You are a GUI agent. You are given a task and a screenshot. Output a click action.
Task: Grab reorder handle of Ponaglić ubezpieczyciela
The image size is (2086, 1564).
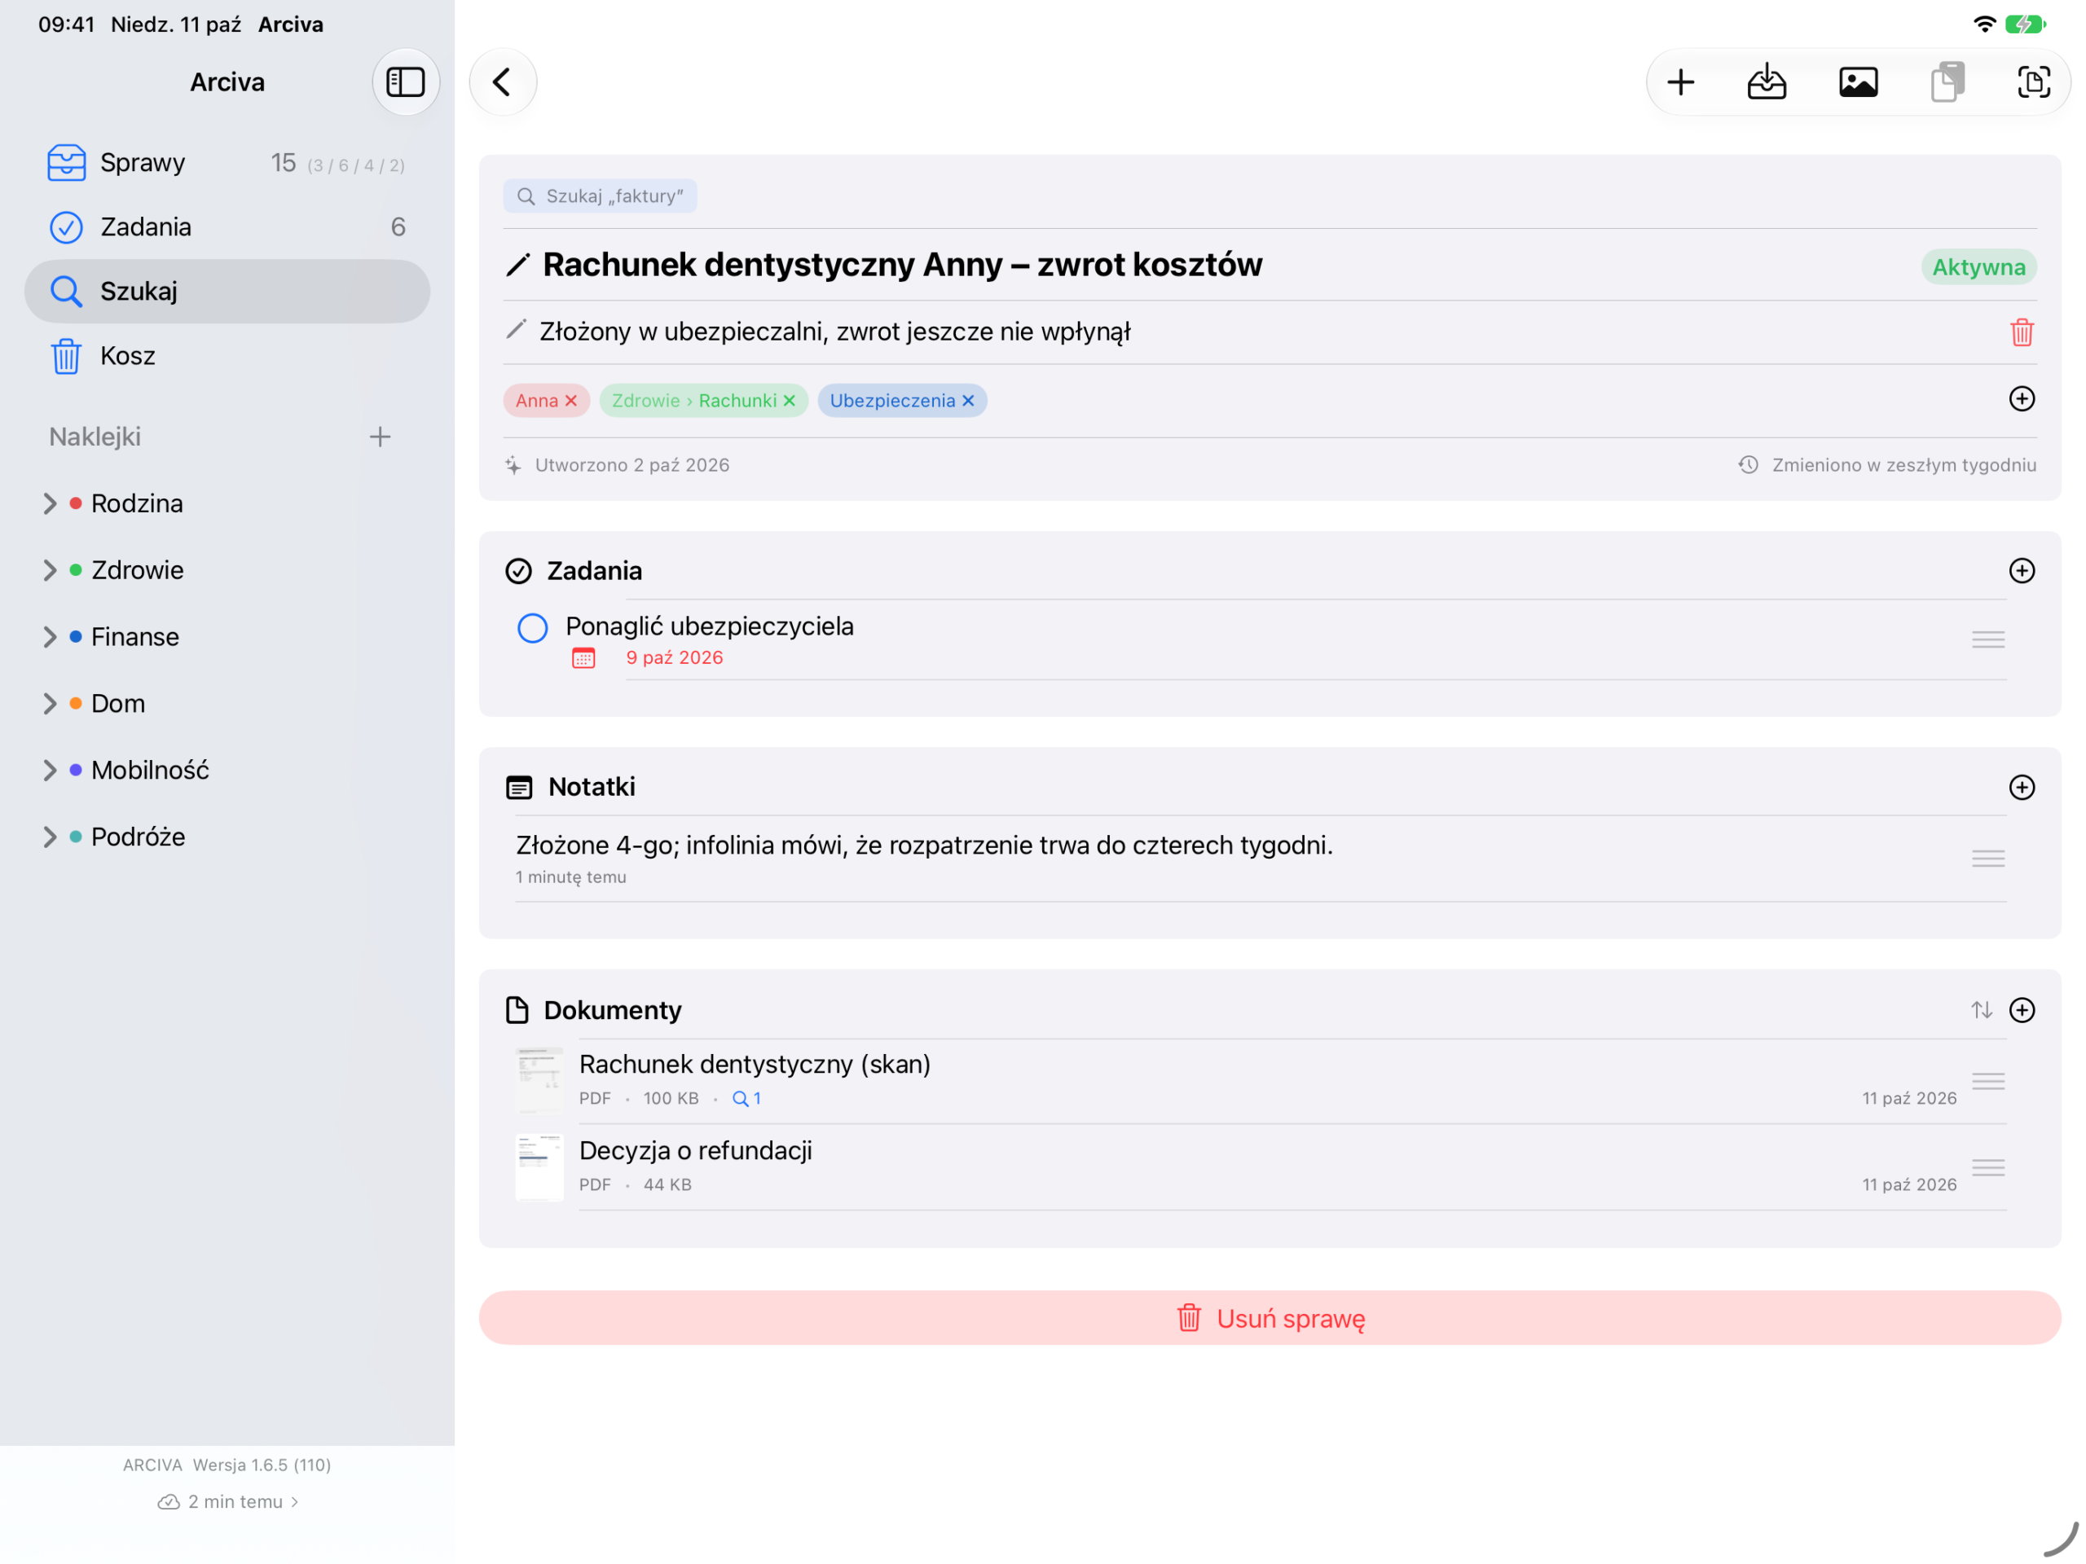coord(1988,640)
